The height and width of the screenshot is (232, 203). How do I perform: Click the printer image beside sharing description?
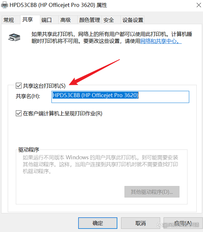[14, 37]
